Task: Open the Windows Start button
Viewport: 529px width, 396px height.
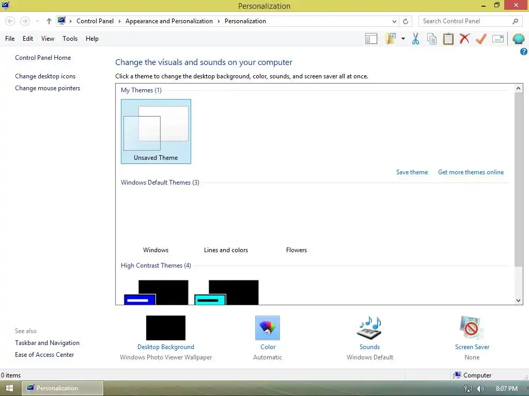Action: [9, 388]
